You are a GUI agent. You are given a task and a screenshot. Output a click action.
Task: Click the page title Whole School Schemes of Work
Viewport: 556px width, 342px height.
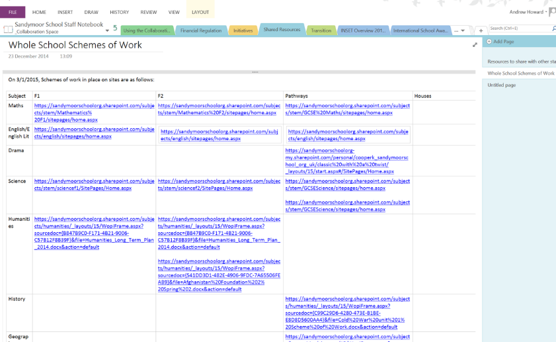click(75, 45)
